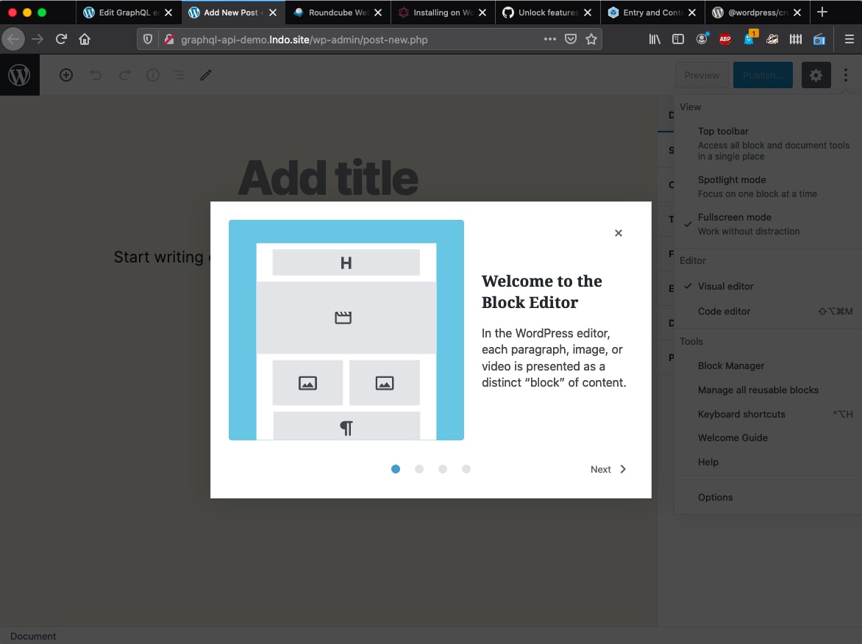Toggle the settings gear sidebar button
Viewport: 862px width, 644px height.
816,75
